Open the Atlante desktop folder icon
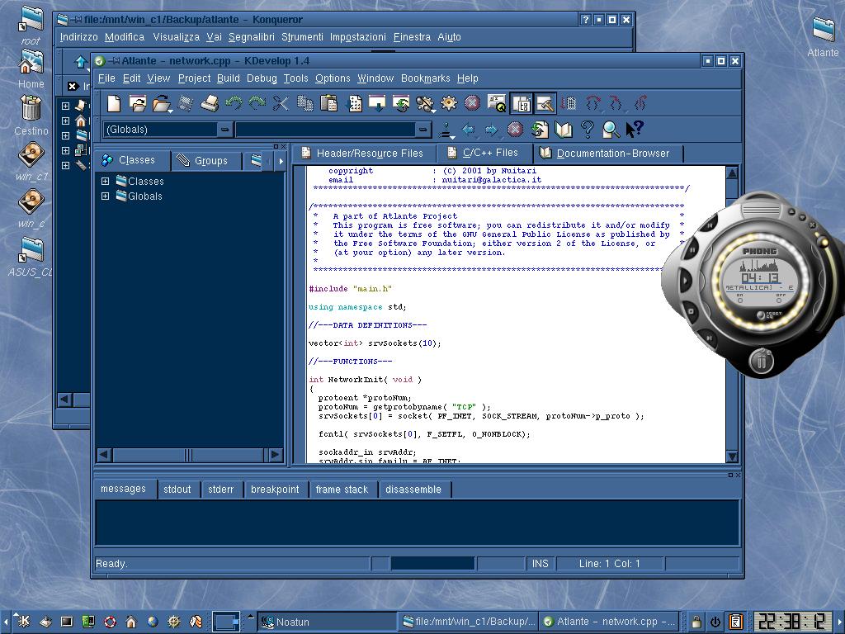This screenshot has width=845, height=634. [x=823, y=37]
